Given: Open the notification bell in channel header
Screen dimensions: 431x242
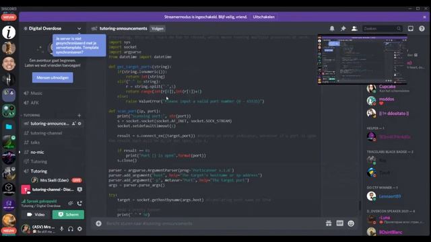Looking at the screenshot, I should pos(332,28).
